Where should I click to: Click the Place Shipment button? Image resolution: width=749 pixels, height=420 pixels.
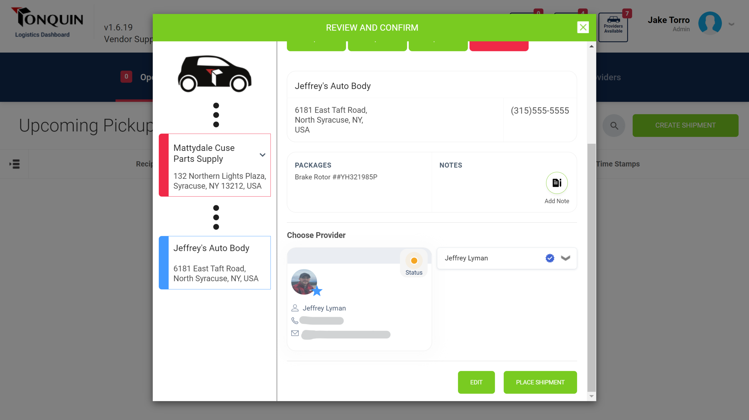(540, 382)
